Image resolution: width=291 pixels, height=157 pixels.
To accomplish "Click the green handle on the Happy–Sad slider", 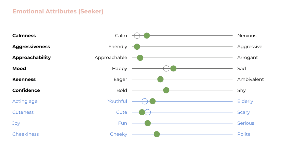I will click(173, 68).
